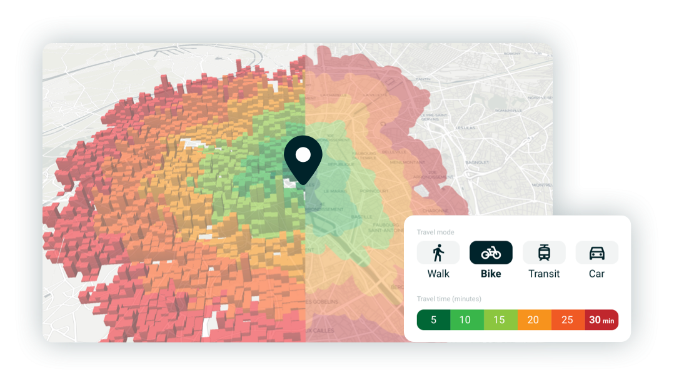The height and width of the screenshot is (385, 674).
Task: Click the Travel time (minutes) heading
Action: pos(449,299)
